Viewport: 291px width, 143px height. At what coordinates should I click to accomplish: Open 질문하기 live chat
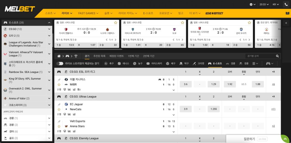[x=249, y=139]
